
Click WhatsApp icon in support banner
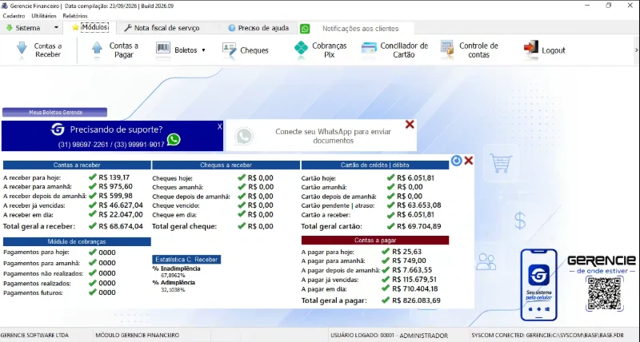click(174, 139)
